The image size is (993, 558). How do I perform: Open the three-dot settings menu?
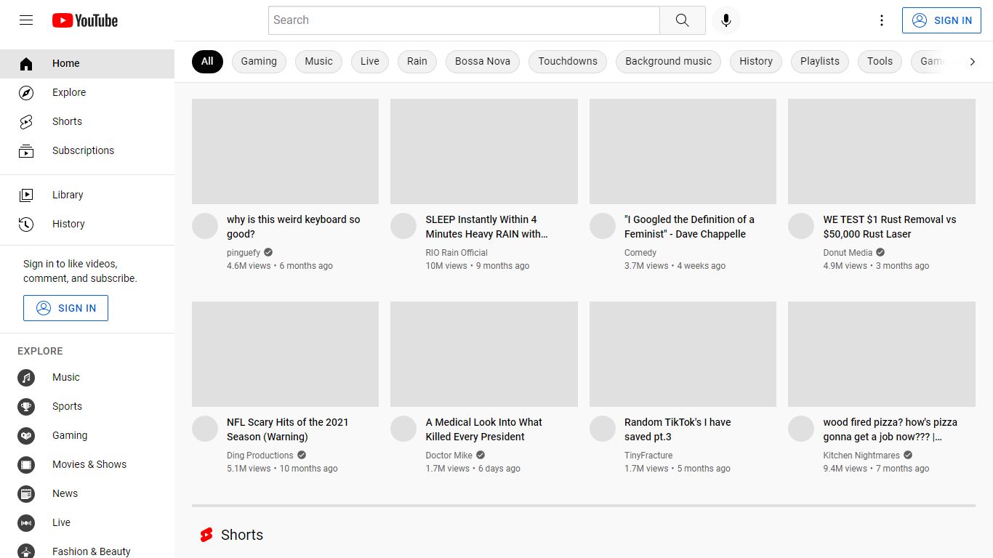point(882,20)
